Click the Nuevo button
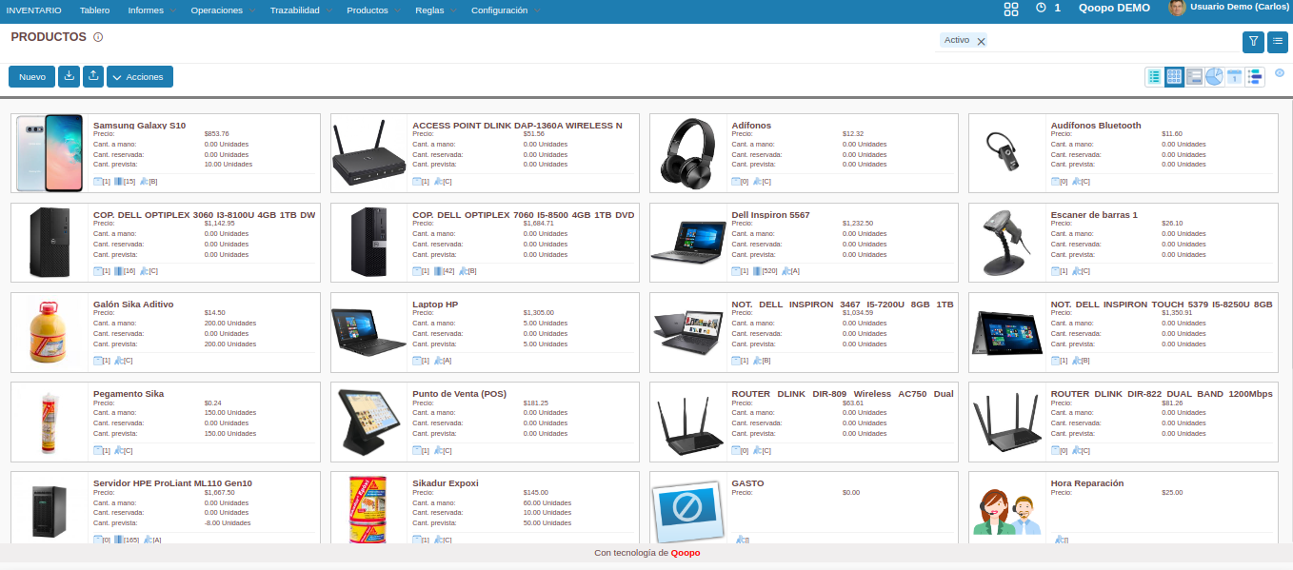Screen dimensions: 1293x570 click(31, 76)
